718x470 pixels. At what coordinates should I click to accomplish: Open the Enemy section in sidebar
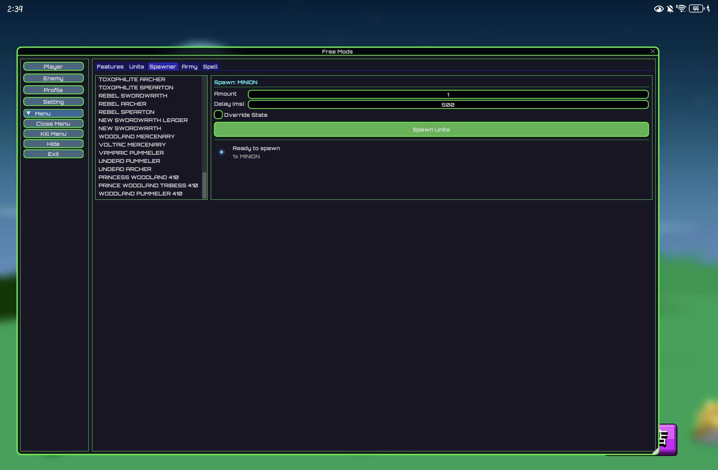53,78
